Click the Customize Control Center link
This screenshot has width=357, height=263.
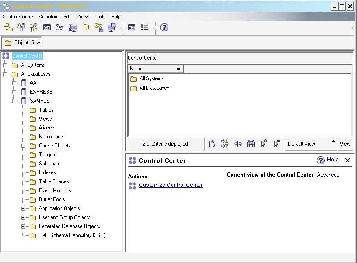coord(171,185)
